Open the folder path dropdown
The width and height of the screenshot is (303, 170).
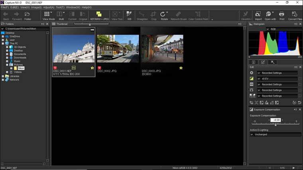coord(2,29)
